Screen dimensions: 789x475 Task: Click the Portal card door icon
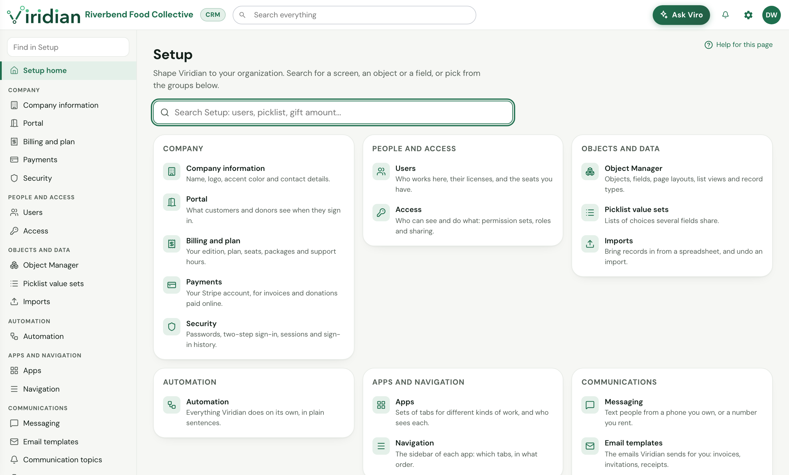click(x=172, y=202)
